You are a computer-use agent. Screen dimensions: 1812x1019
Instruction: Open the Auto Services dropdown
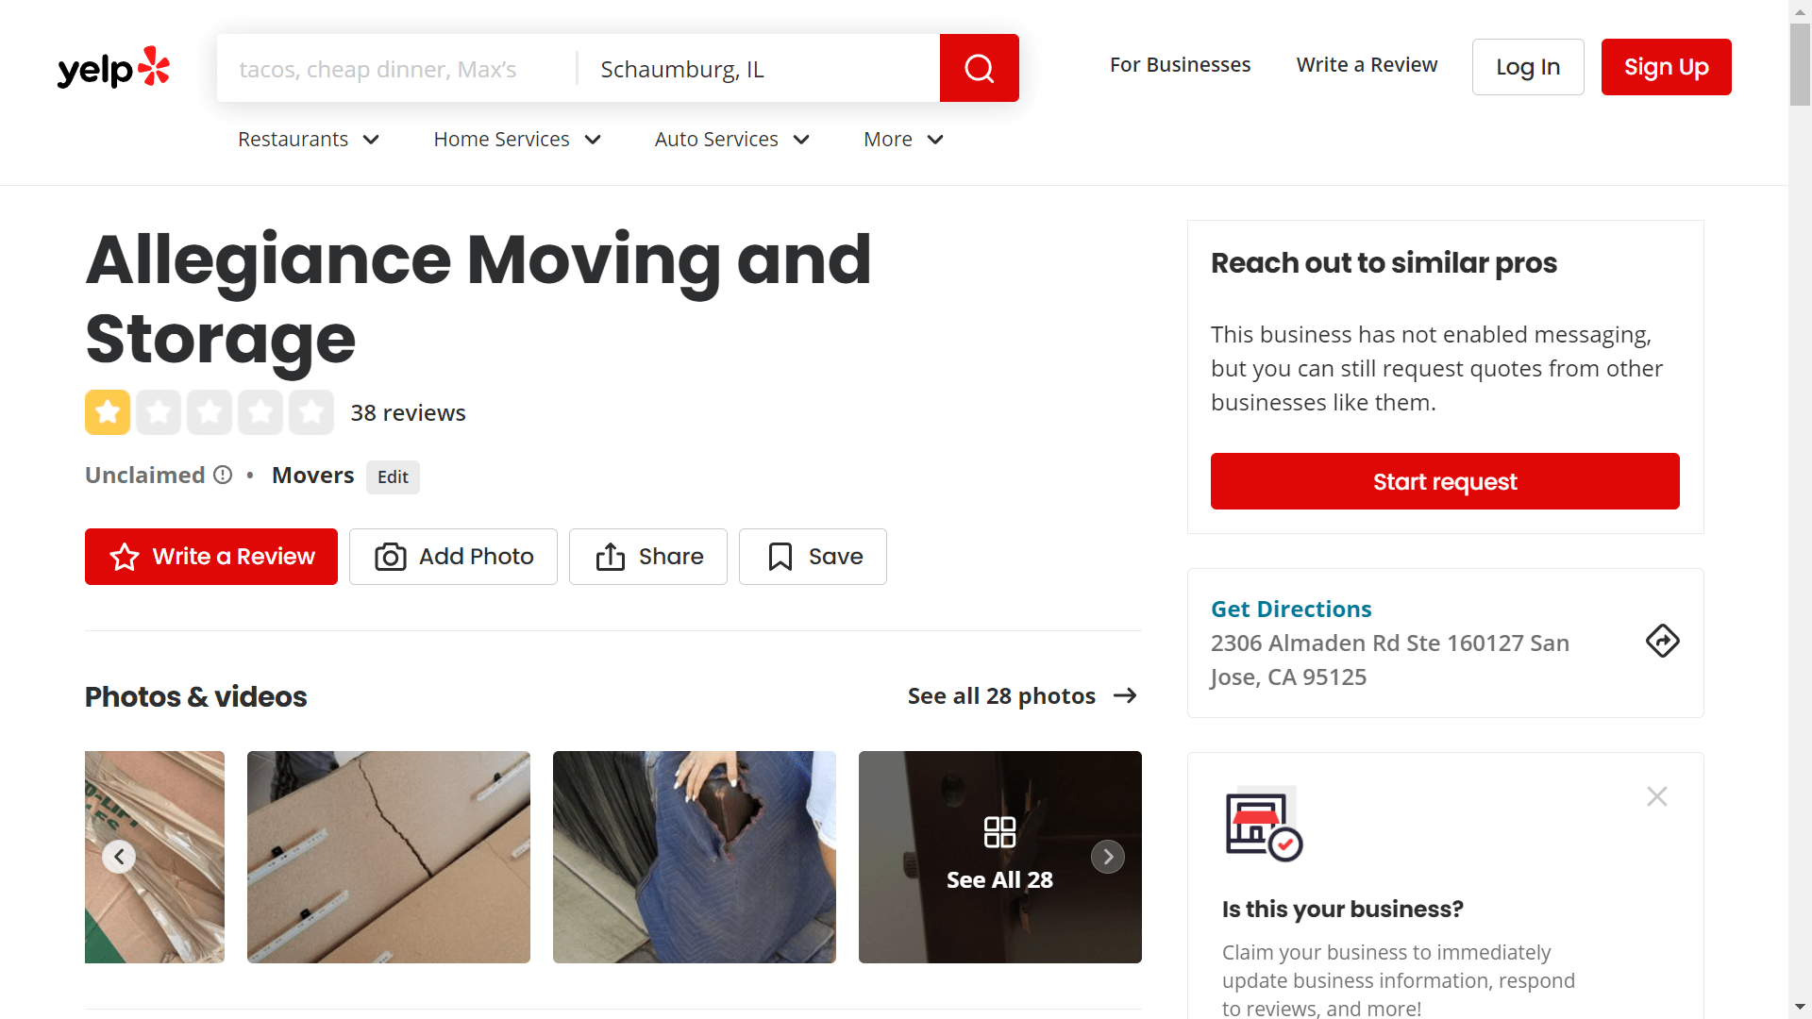click(732, 140)
